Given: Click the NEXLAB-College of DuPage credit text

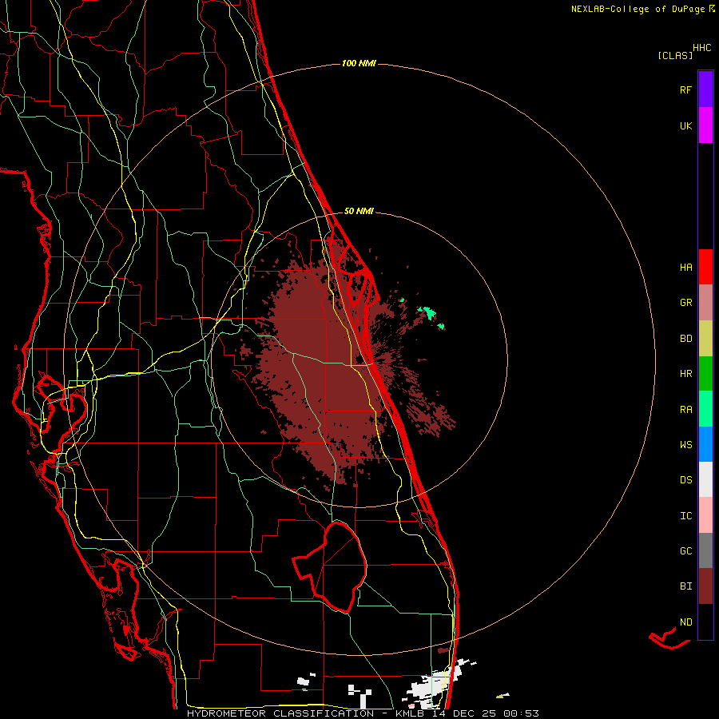Looking at the screenshot, I should coord(638,9).
